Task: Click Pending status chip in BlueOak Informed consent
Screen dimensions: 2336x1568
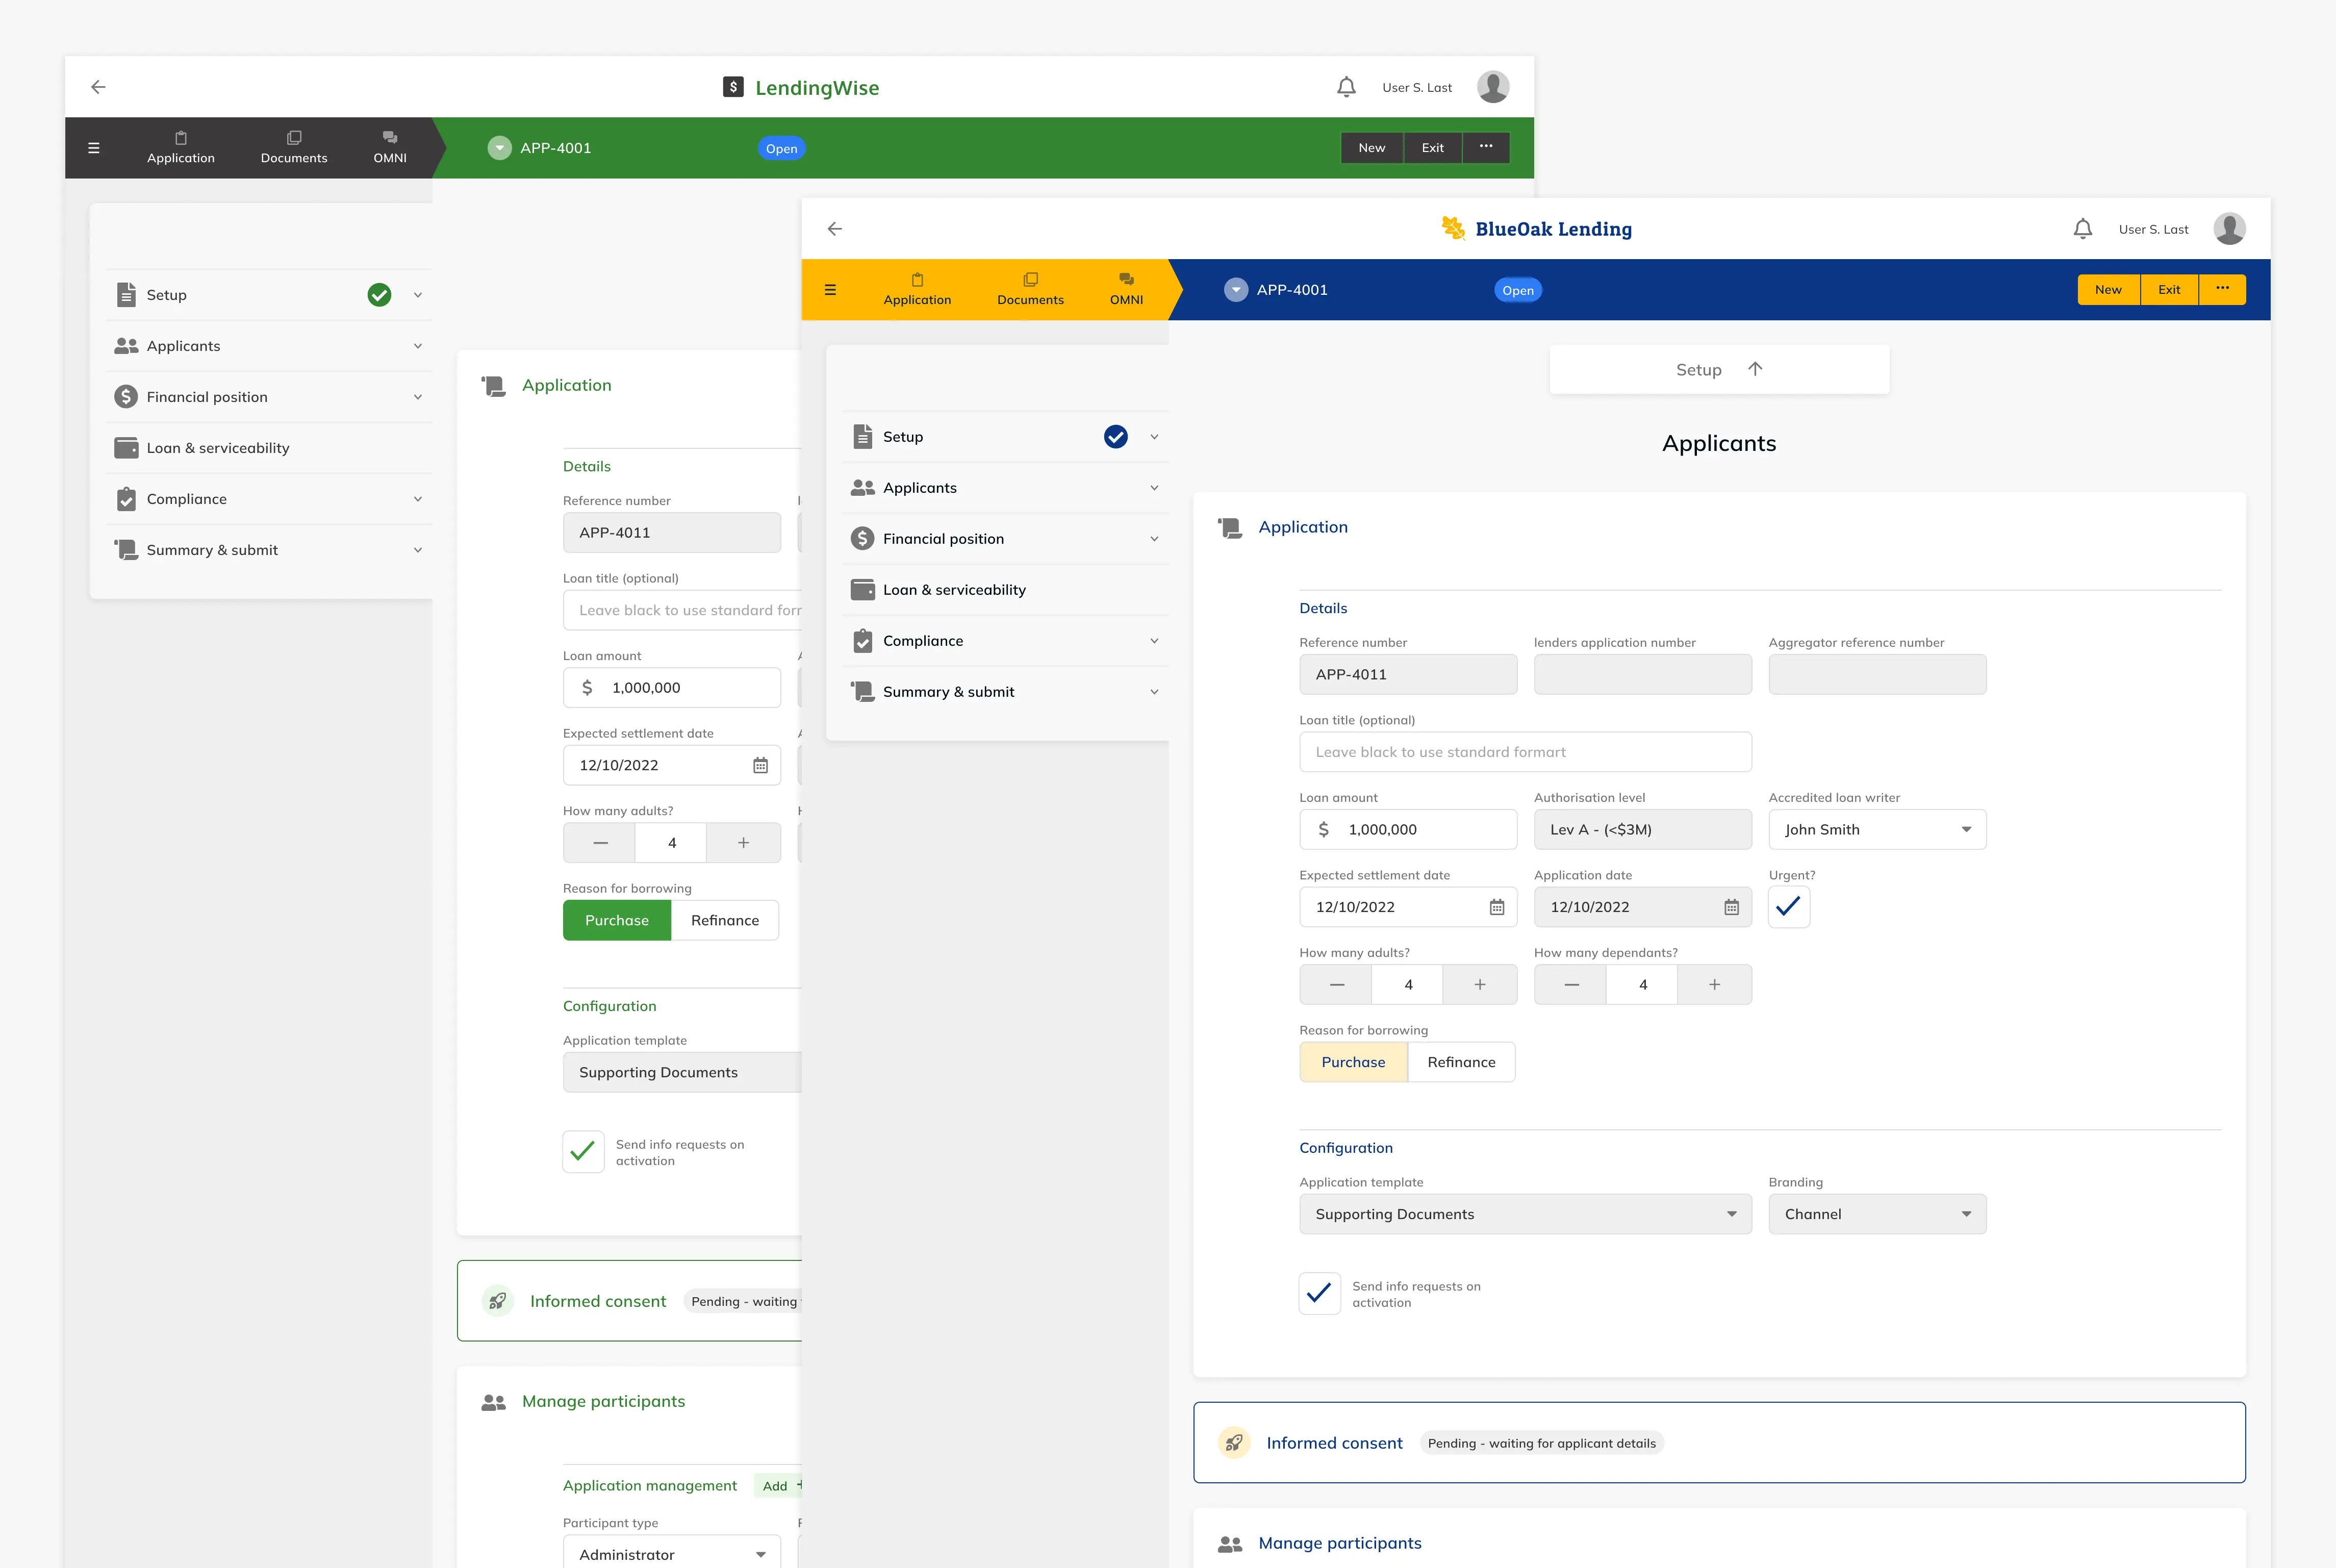Action: click(x=1541, y=1443)
